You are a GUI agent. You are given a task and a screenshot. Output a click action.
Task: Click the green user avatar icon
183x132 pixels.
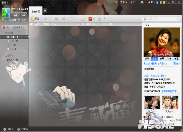[x=6, y=13]
